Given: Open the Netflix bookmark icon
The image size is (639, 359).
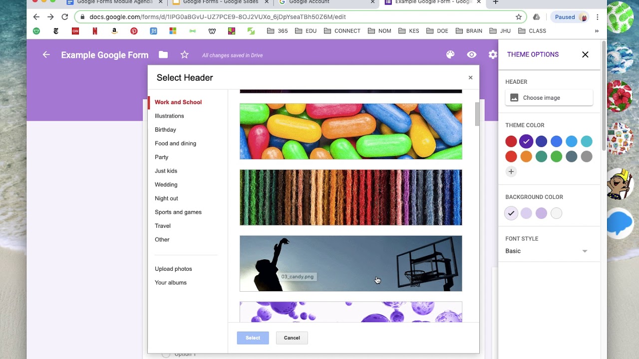Looking at the screenshot, I should pos(95,31).
